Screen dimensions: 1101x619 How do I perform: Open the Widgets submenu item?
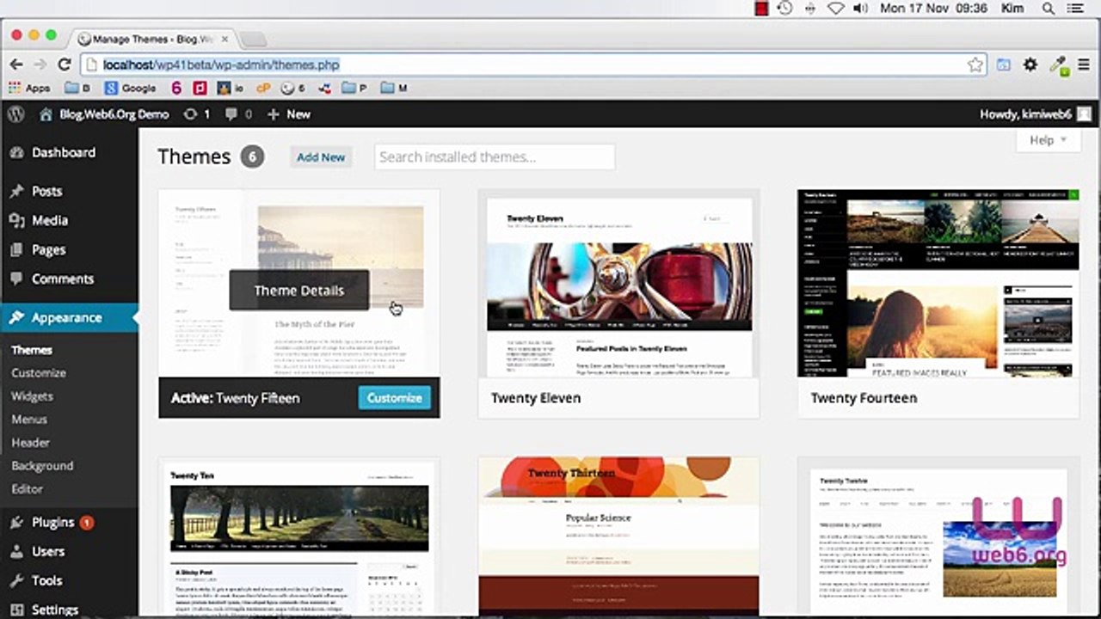point(32,396)
